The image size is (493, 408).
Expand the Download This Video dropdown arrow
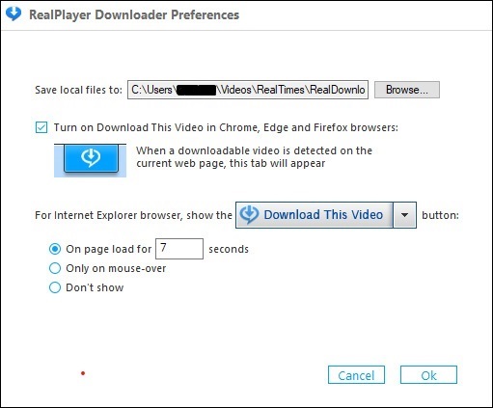click(x=404, y=215)
